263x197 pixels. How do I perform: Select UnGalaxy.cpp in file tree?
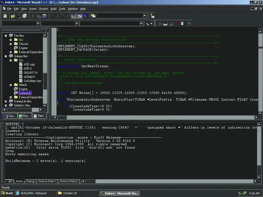click(x=32, y=81)
